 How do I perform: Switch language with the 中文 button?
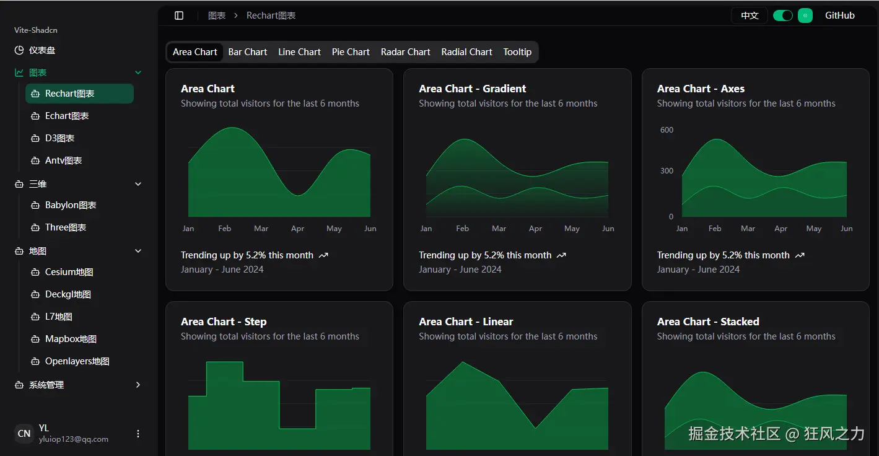pos(750,15)
